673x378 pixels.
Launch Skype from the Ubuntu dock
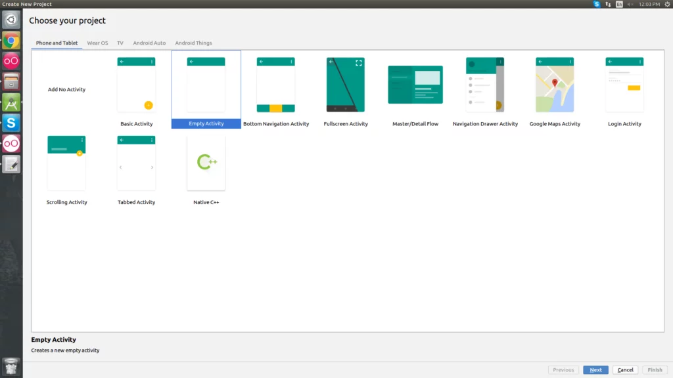click(x=11, y=123)
